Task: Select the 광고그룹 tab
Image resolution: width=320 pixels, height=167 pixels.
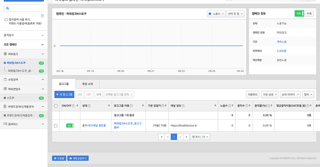Action: pos(64,84)
